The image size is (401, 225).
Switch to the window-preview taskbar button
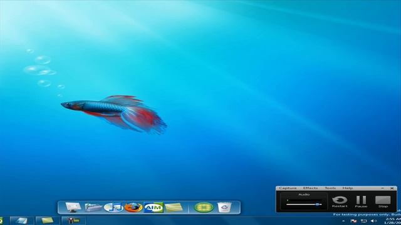point(22,221)
